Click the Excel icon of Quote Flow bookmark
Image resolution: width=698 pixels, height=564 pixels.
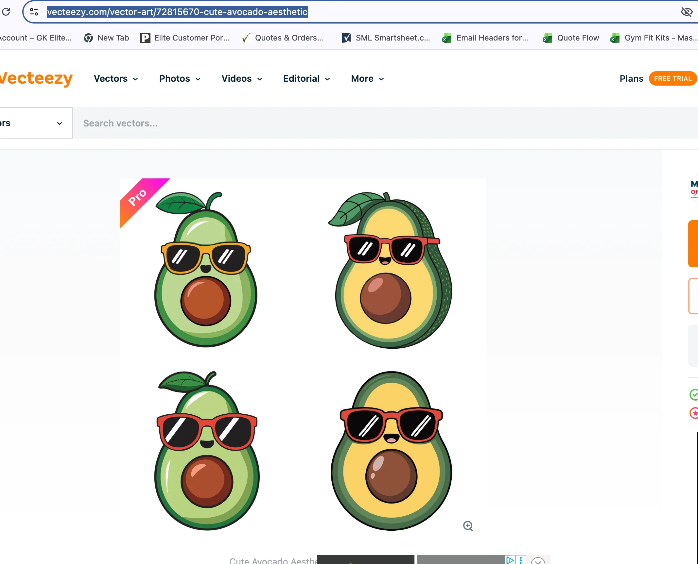(548, 38)
